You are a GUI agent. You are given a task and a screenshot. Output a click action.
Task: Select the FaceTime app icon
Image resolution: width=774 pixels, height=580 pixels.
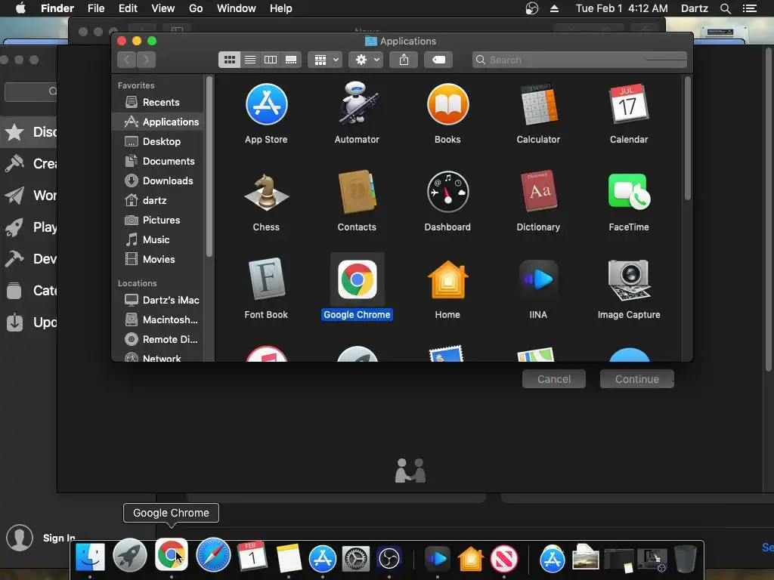click(629, 191)
